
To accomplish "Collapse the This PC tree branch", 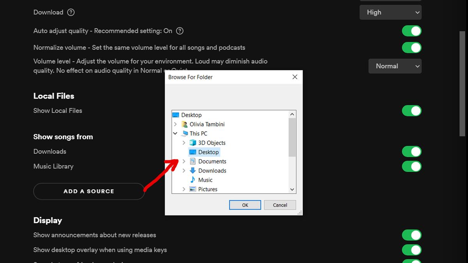I will pyautogui.click(x=175, y=133).
